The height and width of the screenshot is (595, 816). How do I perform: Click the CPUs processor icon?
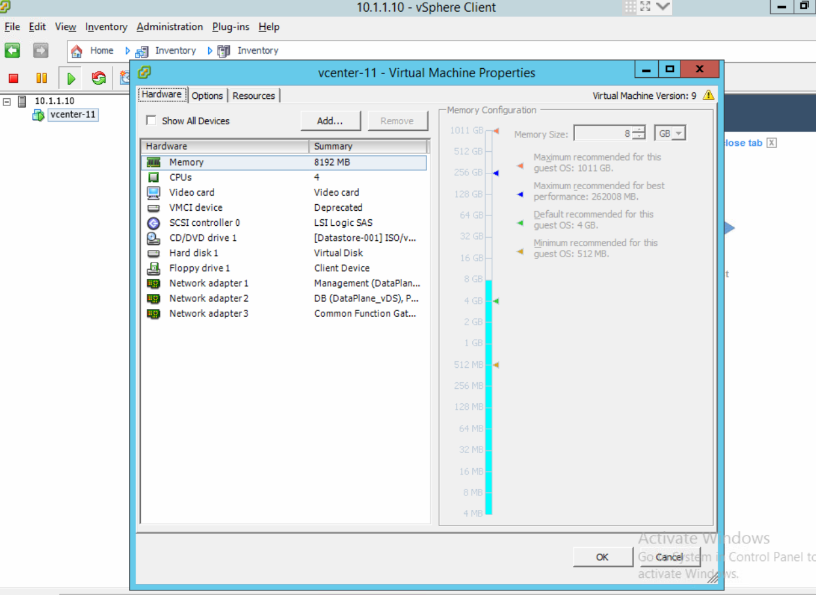click(153, 177)
